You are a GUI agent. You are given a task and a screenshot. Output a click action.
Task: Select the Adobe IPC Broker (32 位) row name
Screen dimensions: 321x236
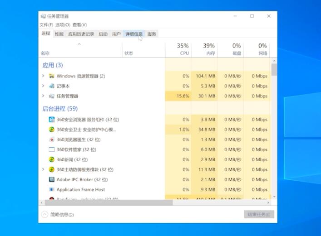pos(82,180)
